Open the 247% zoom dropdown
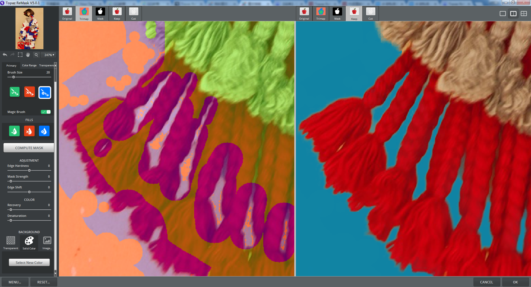Image resolution: width=531 pixels, height=287 pixels. click(49, 55)
